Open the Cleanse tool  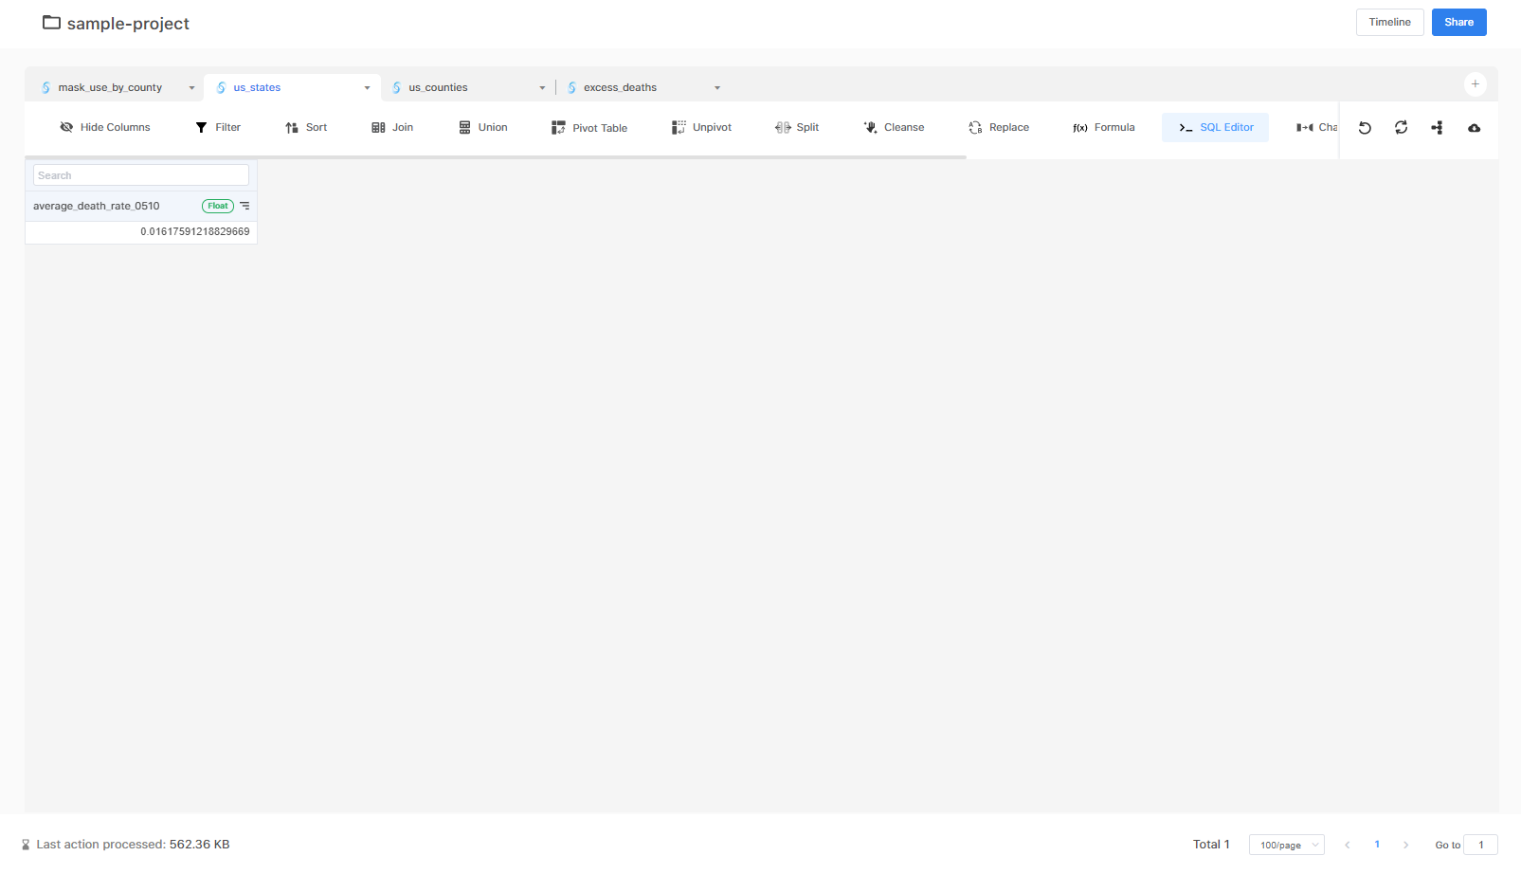[894, 127]
